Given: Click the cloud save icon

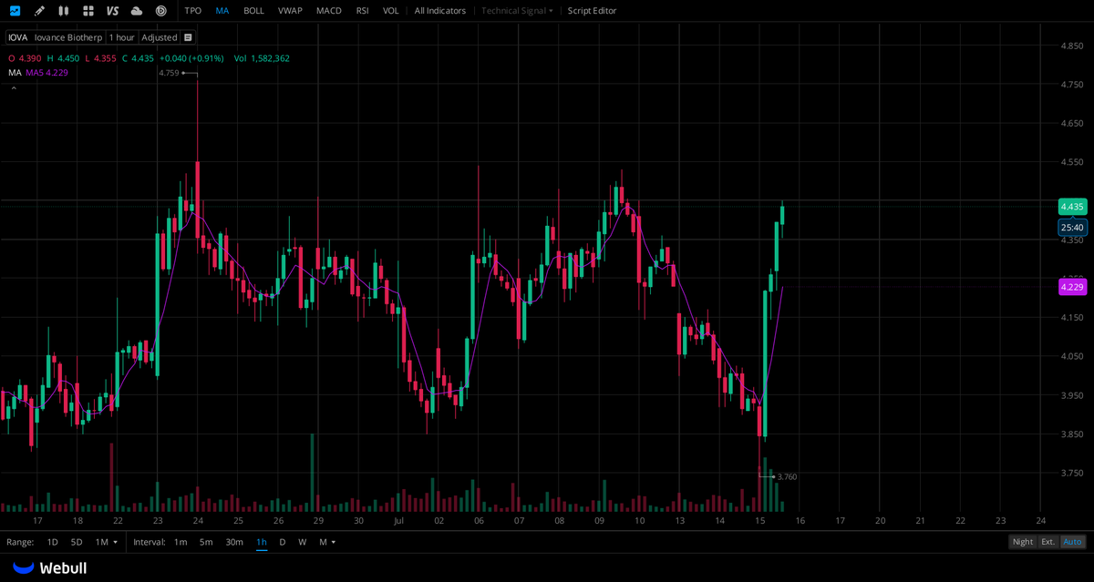Looking at the screenshot, I should pyautogui.click(x=137, y=11).
